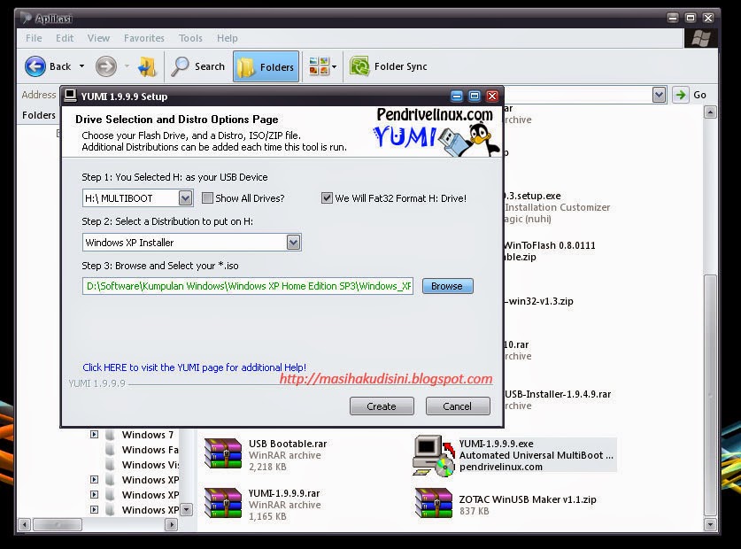Visit the YUMI page help link

[194, 367]
